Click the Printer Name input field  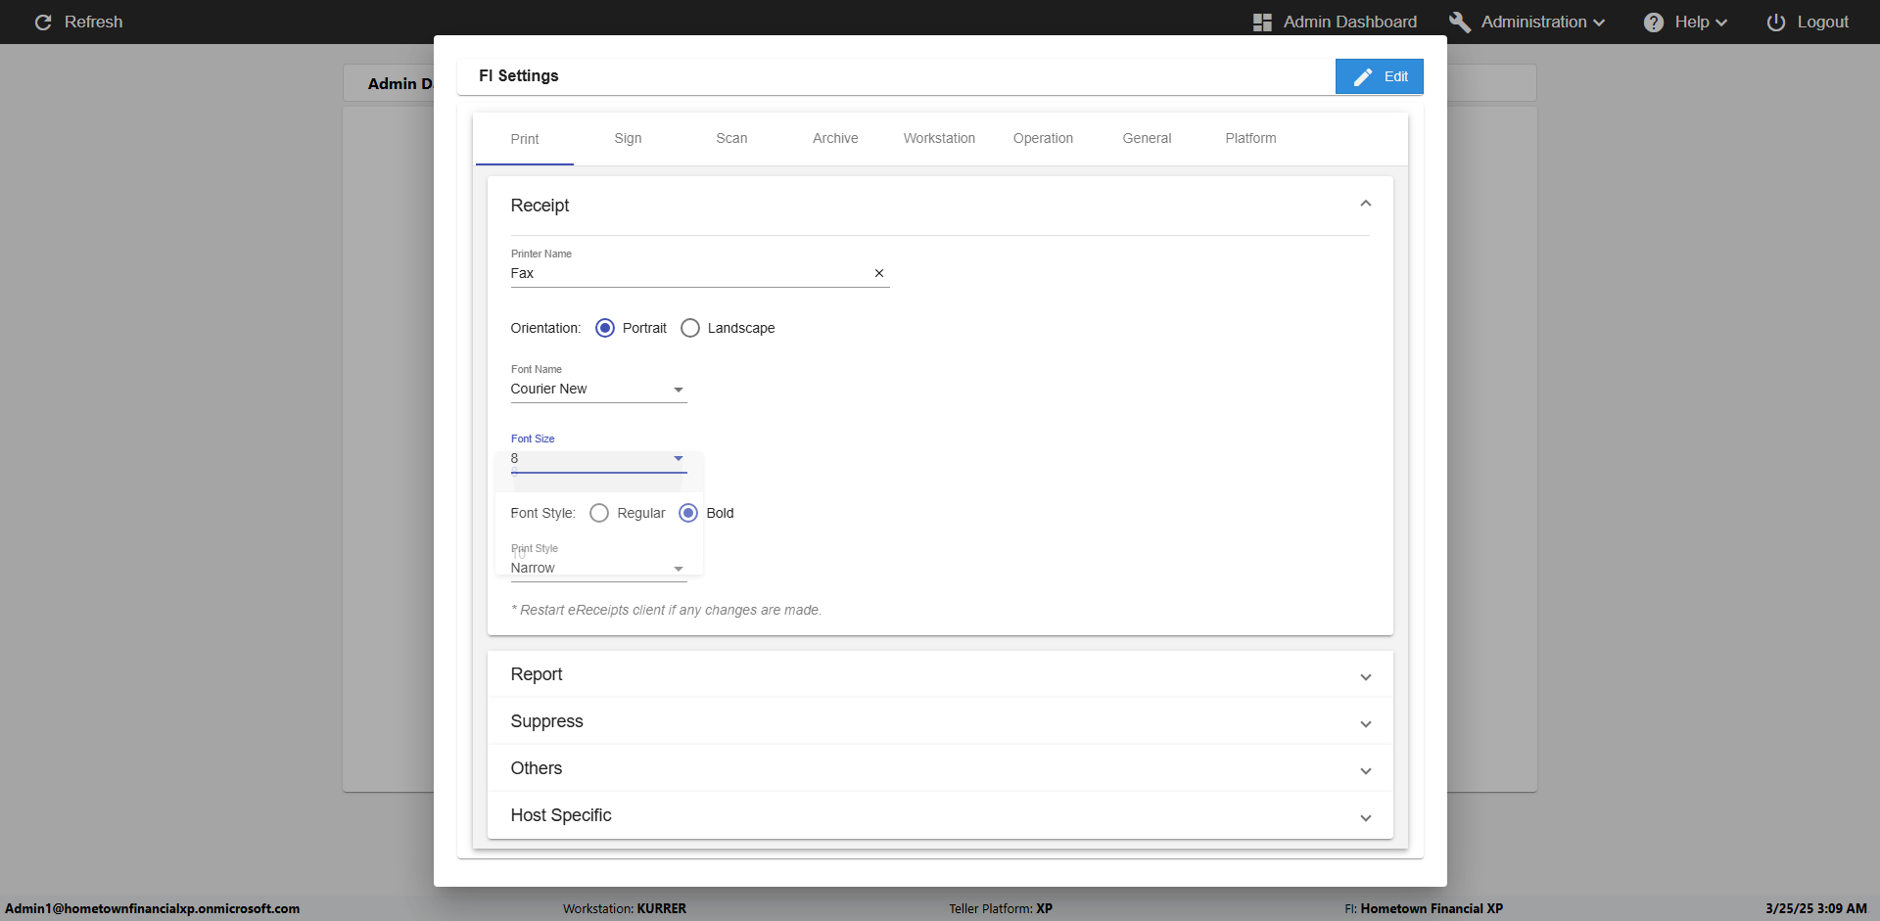685,274
